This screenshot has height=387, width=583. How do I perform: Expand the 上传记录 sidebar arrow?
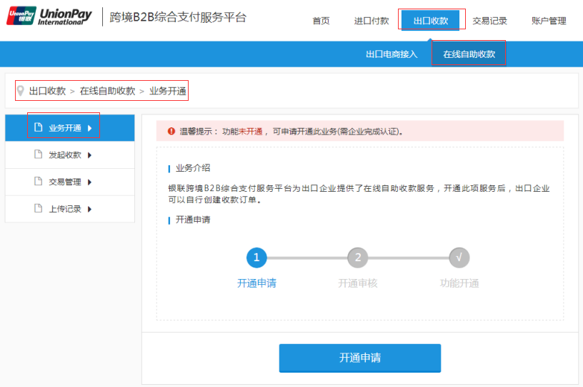(x=90, y=209)
